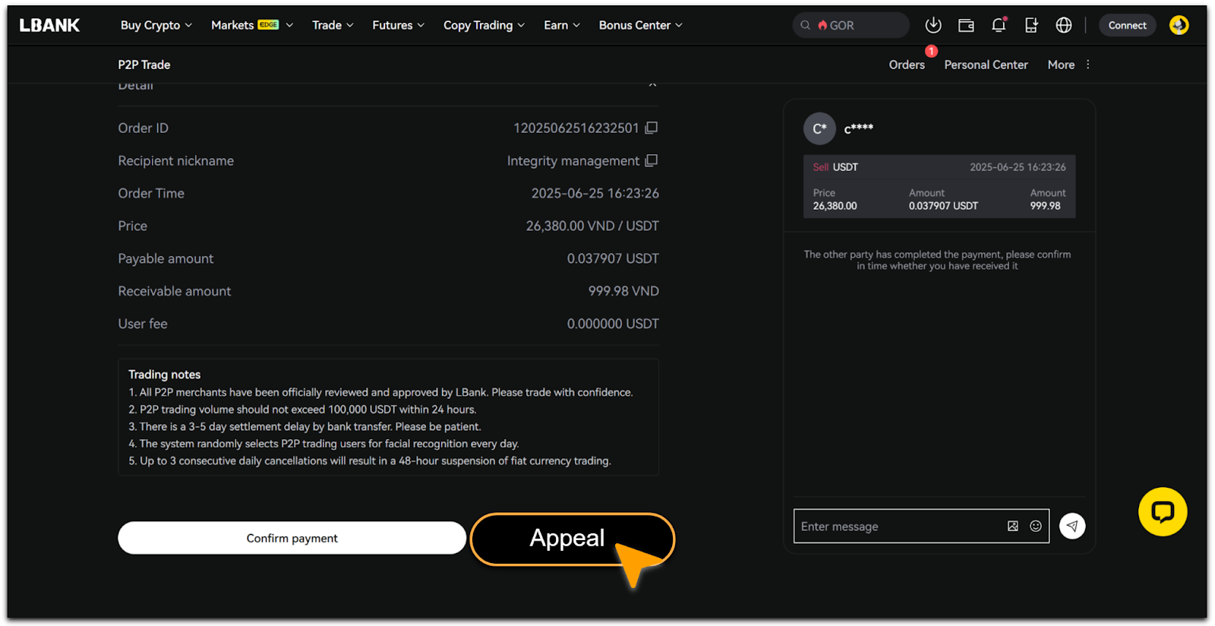
Task: Click the download app icon
Action: tap(933, 25)
